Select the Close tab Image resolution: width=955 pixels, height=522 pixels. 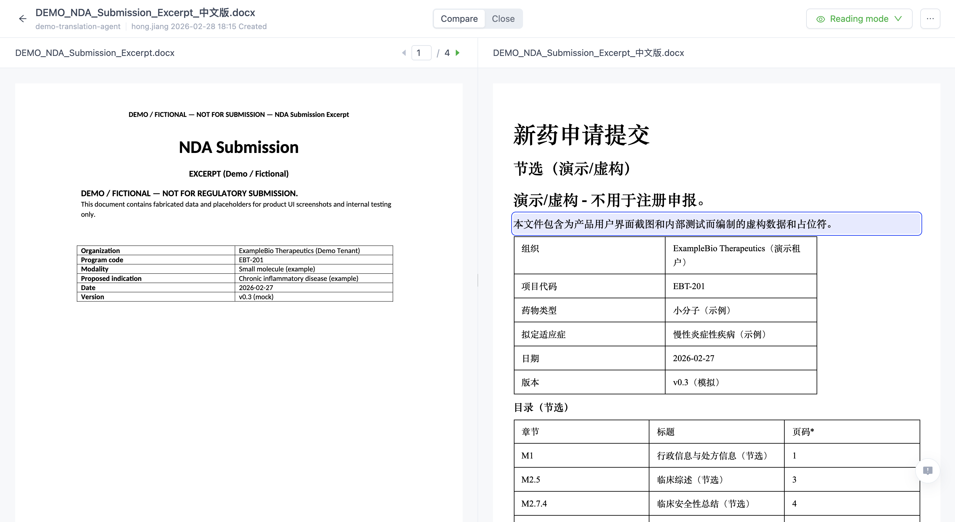click(x=503, y=19)
